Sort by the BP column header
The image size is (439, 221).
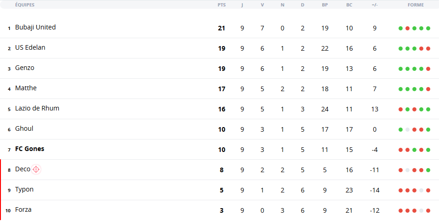[325, 5]
